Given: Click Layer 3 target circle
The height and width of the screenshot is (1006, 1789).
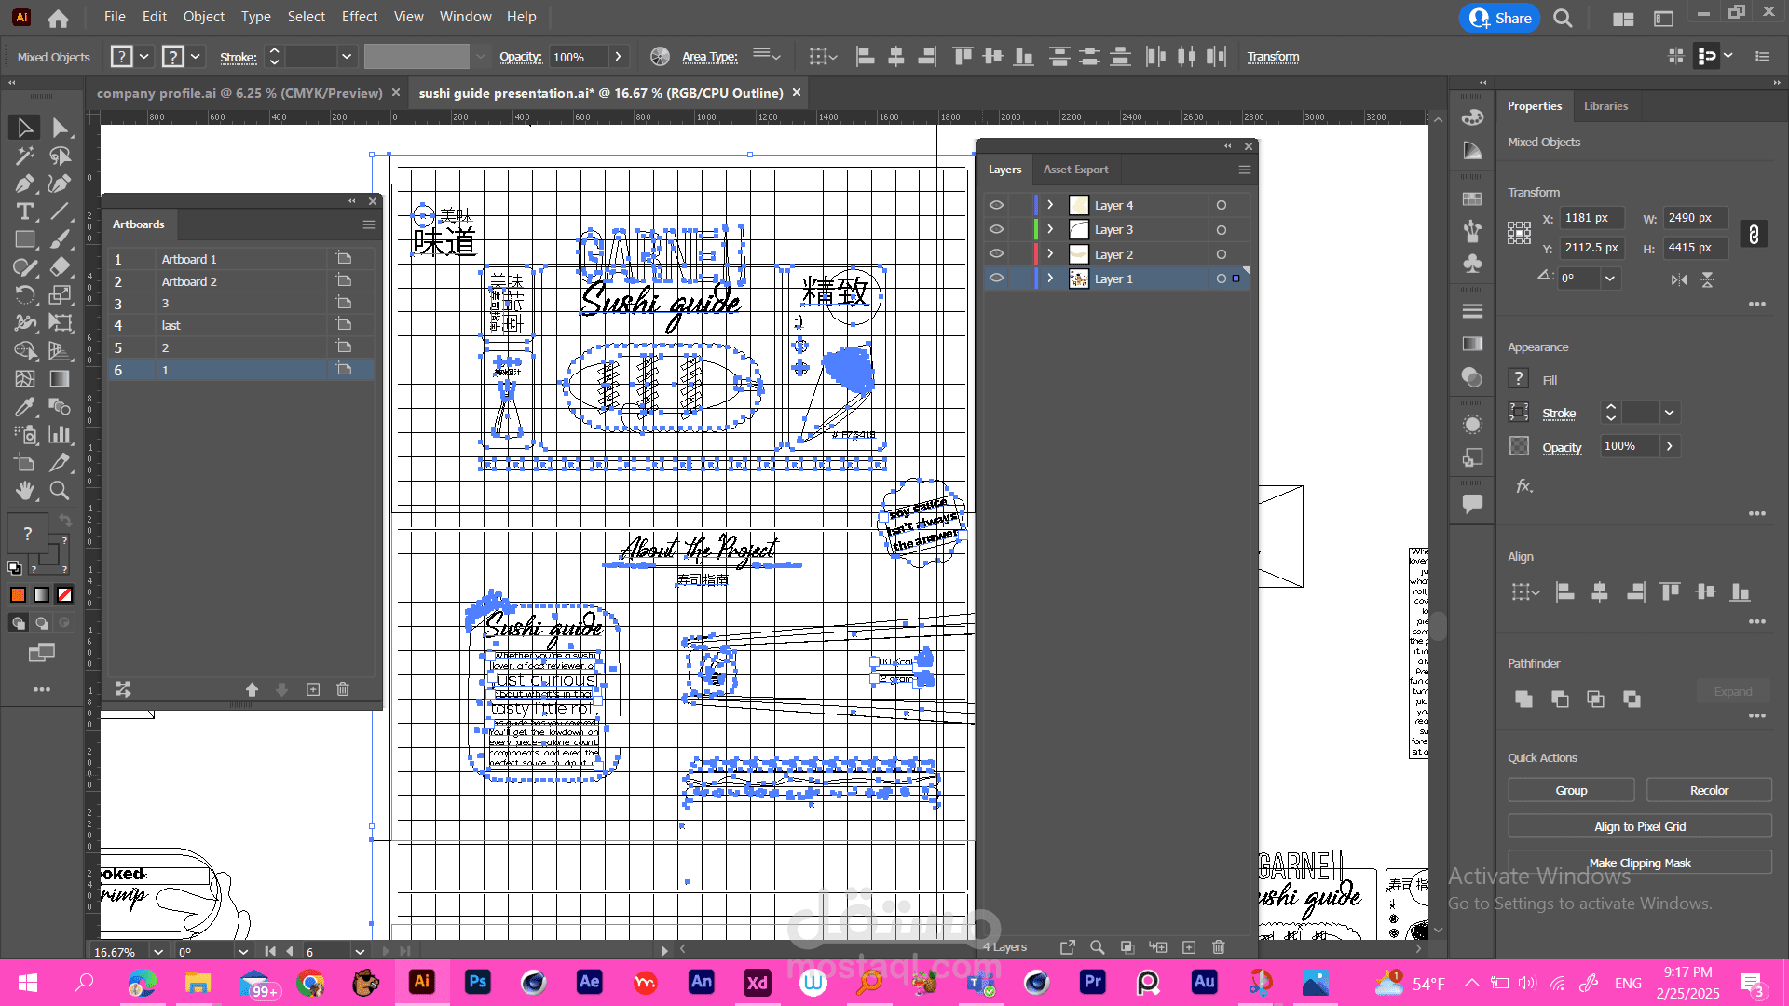Looking at the screenshot, I should (x=1222, y=230).
